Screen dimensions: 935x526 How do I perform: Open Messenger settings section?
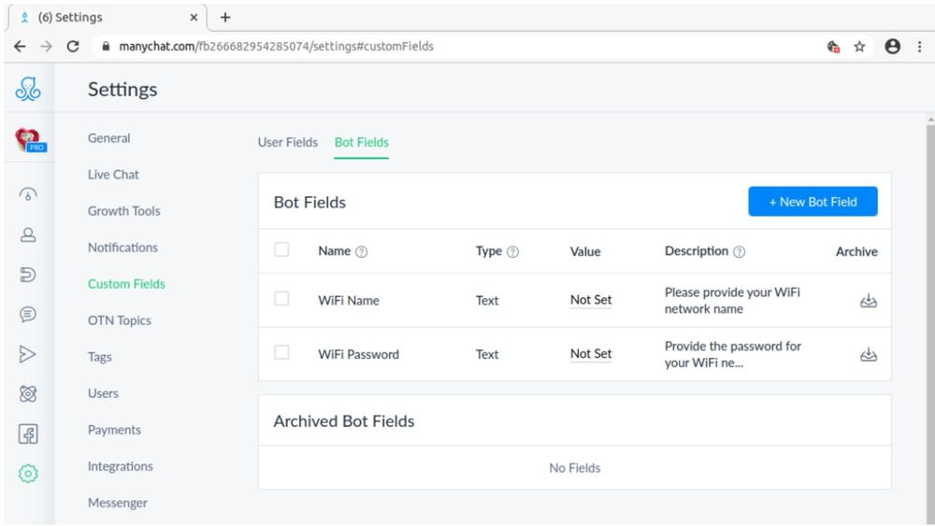(x=118, y=503)
